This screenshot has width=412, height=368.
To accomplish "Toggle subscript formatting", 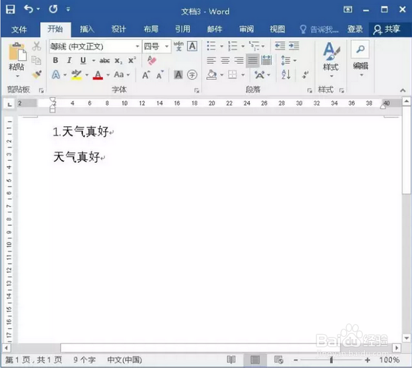I will (118, 60).
